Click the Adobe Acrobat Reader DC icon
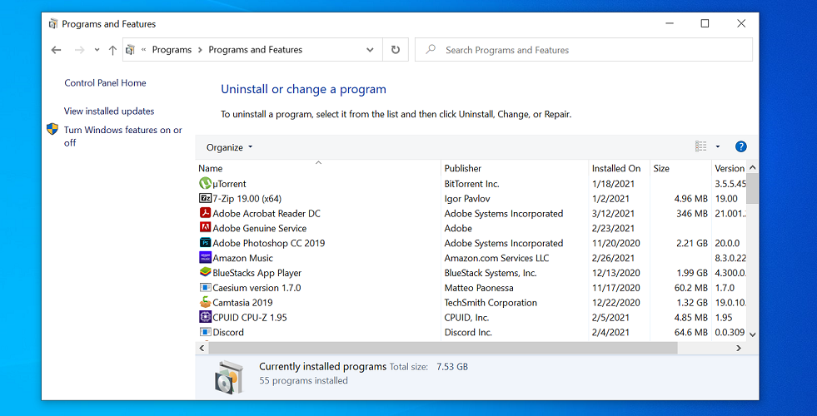Image resolution: width=817 pixels, height=416 pixels. click(206, 213)
